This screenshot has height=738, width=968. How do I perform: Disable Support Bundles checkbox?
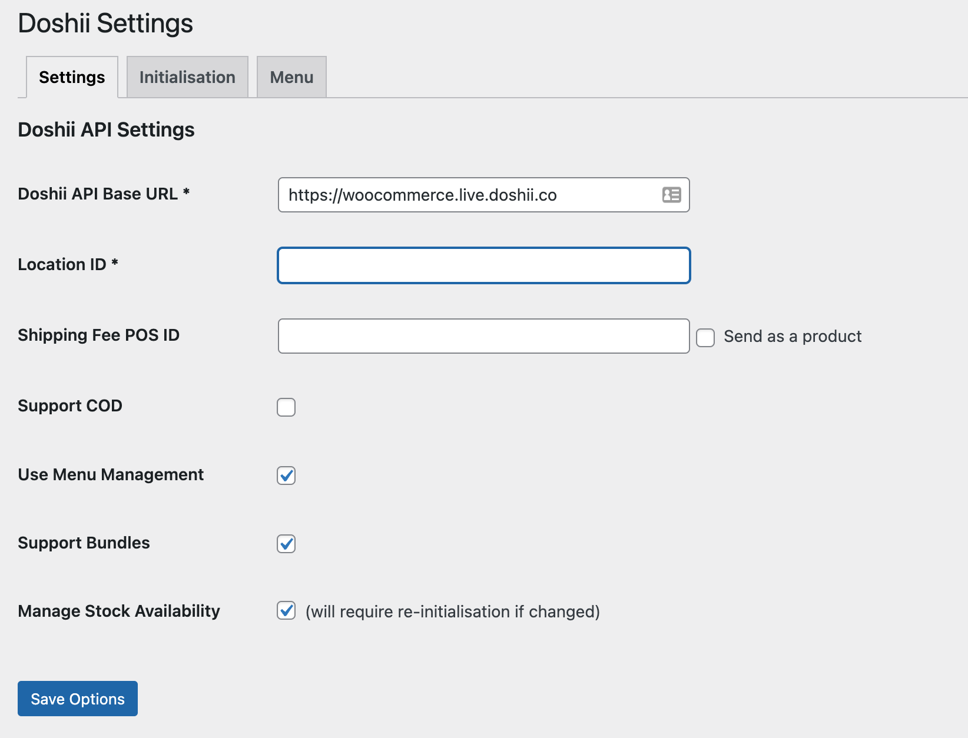[x=286, y=544]
